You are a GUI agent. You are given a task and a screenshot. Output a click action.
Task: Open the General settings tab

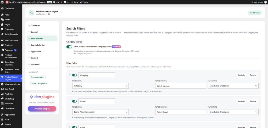tap(42, 32)
